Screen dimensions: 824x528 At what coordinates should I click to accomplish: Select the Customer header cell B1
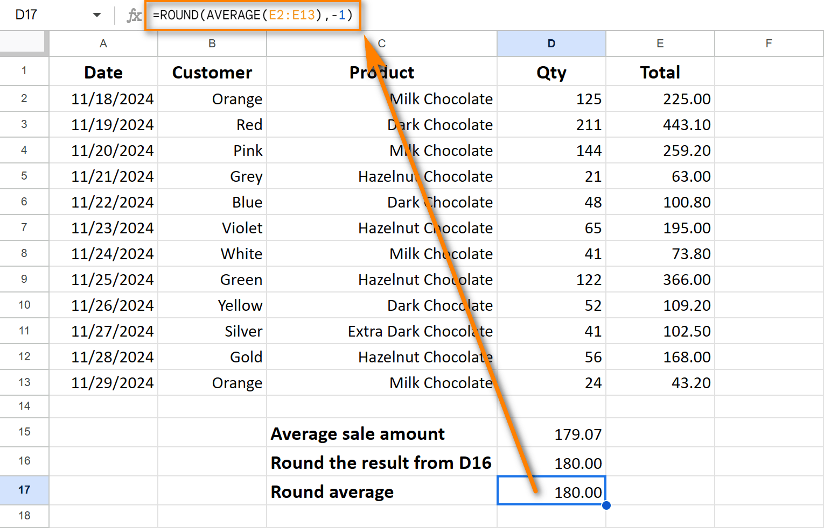(x=212, y=72)
